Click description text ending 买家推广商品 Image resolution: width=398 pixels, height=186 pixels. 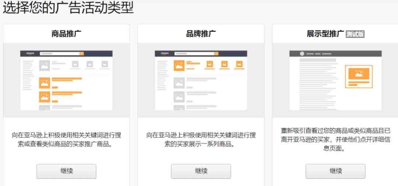[66, 139]
